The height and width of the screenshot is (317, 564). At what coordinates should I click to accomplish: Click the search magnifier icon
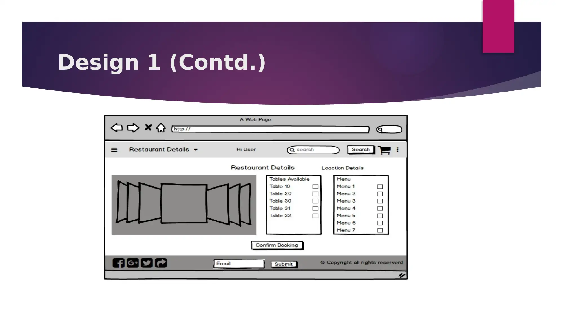(293, 150)
